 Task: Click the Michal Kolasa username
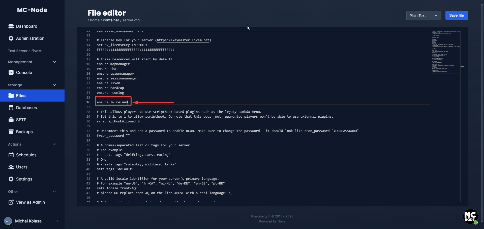28,221
